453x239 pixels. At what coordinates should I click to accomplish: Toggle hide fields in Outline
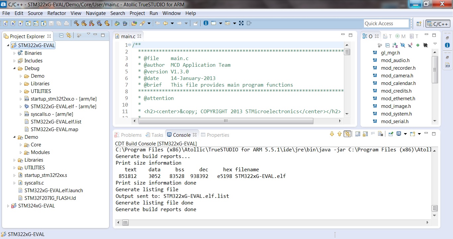[403, 45]
